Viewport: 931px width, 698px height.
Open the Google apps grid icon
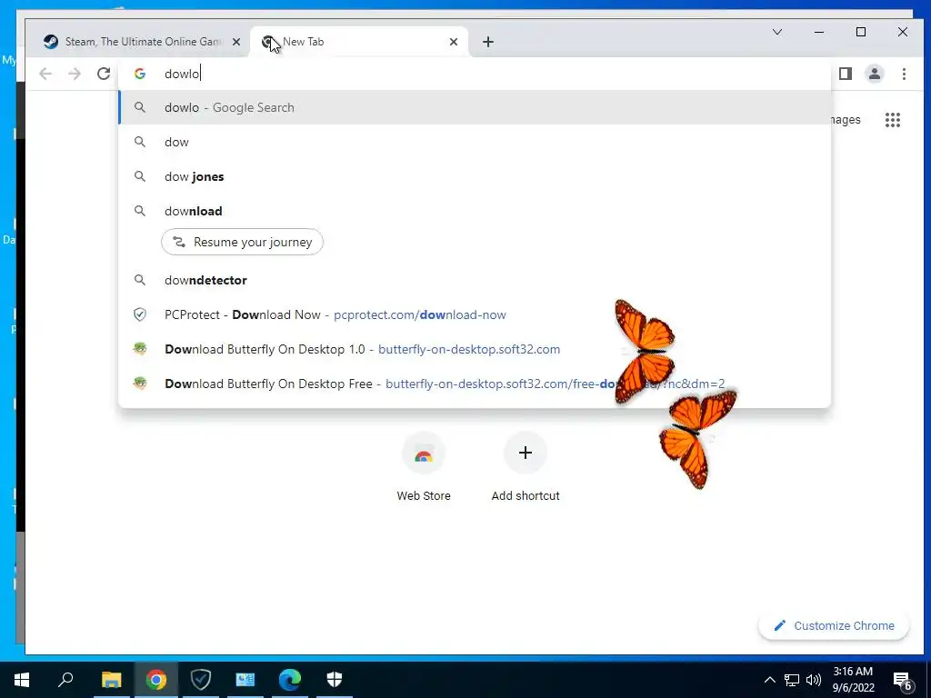[893, 120]
